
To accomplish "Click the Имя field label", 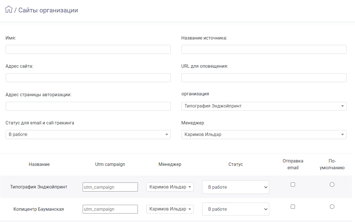I will click(11, 38).
